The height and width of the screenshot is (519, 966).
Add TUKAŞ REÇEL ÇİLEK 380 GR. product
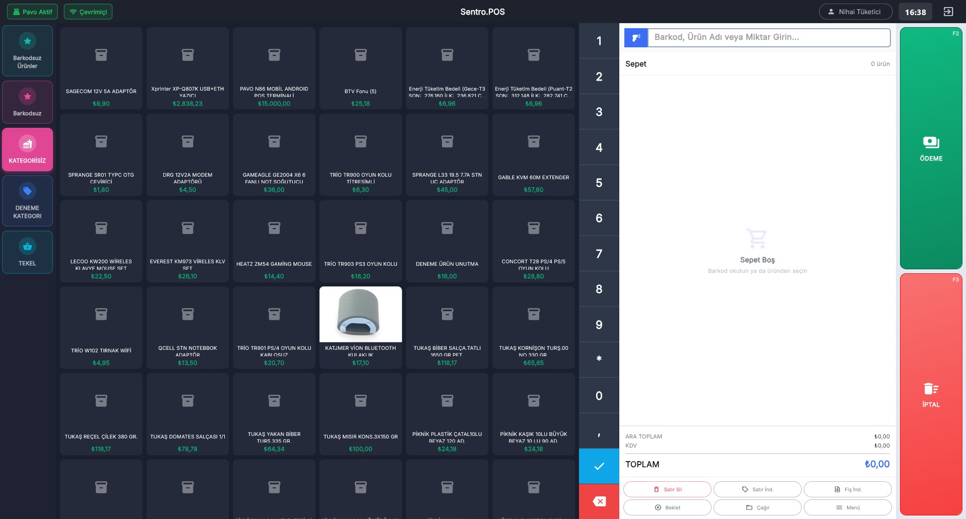101,414
